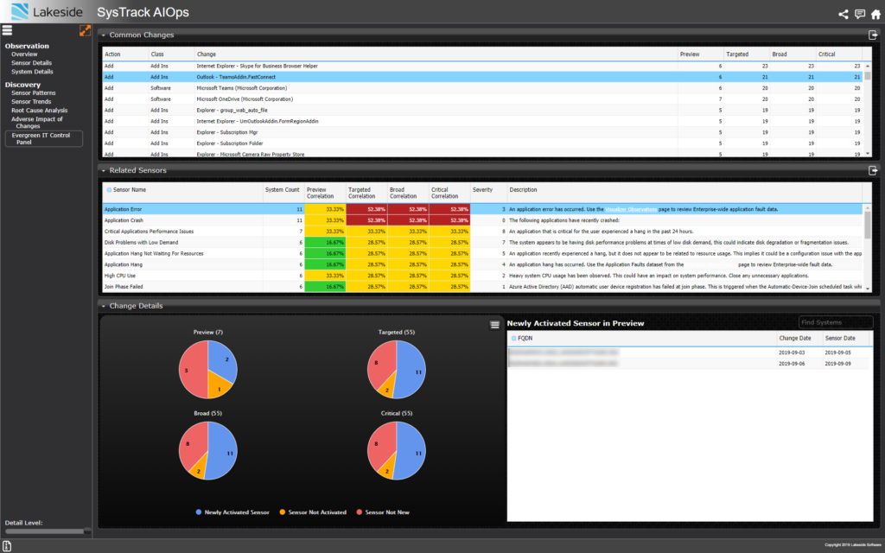Open the comments feedback icon

[x=860, y=14]
